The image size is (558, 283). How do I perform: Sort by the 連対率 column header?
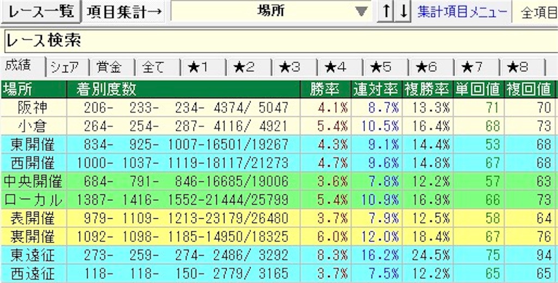[x=377, y=90]
